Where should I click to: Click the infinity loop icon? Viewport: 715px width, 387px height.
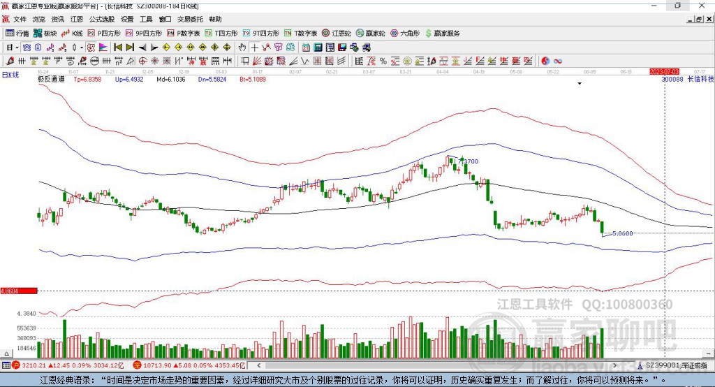click(558, 61)
